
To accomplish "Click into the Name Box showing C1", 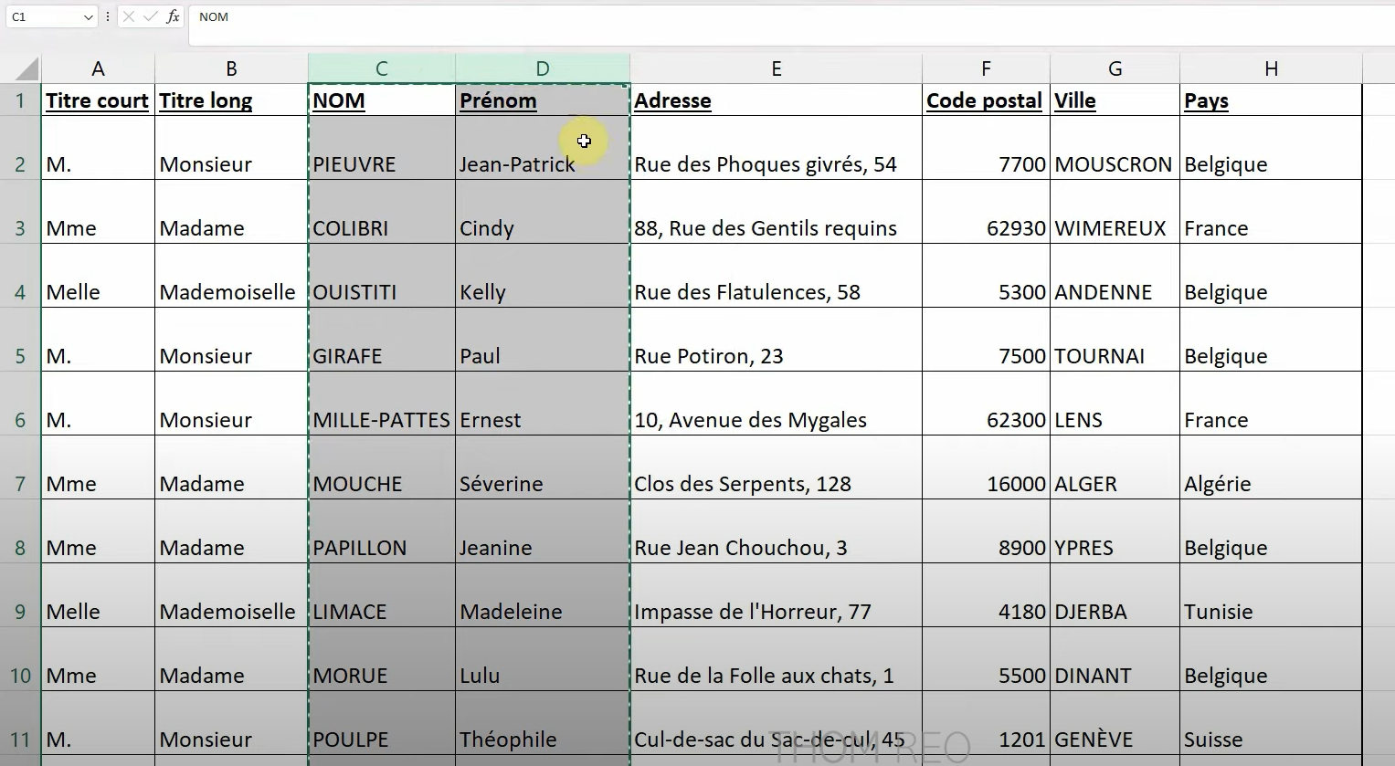I will tap(44, 17).
